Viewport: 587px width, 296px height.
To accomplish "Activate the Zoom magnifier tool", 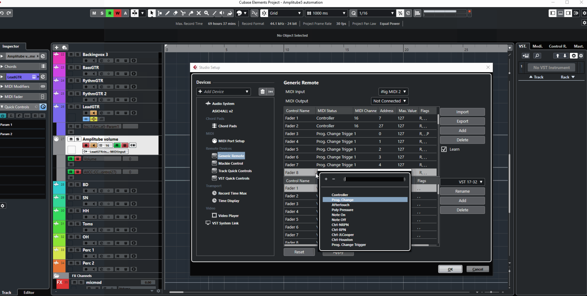I will pos(206,13).
